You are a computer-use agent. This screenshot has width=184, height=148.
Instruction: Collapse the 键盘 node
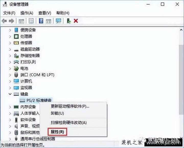10,94
